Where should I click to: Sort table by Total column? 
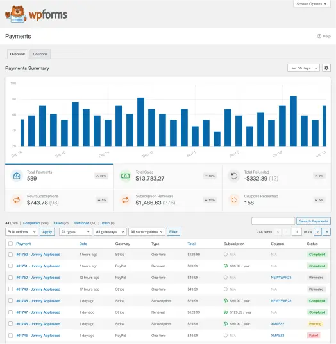192,244
